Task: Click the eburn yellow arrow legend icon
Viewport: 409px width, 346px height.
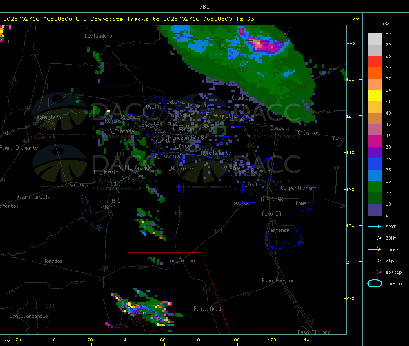Action: [374, 250]
